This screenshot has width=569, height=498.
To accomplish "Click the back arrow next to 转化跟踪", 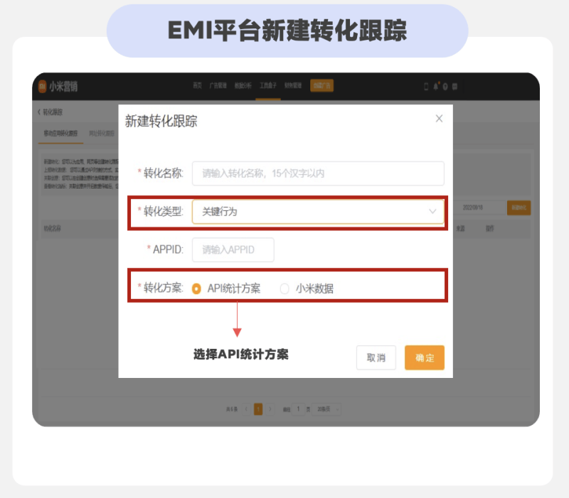I will [38, 112].
